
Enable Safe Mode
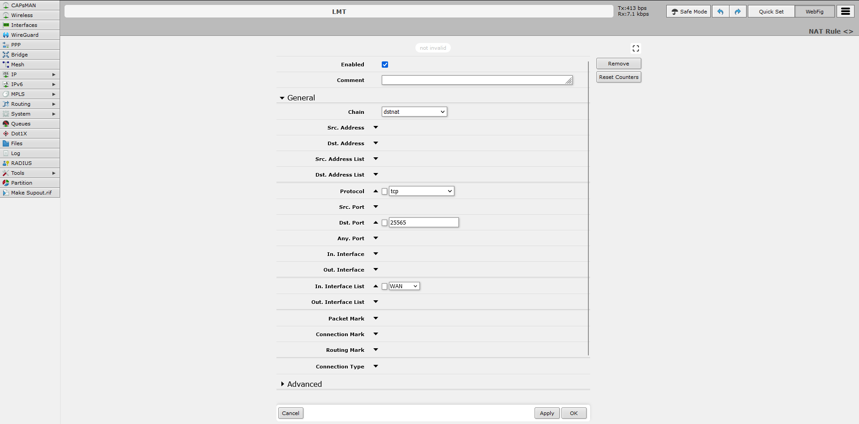688,11
